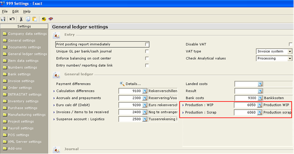Click the Journal section icon
The height and width of the screenshot is (154, 294).
point(56,150)
